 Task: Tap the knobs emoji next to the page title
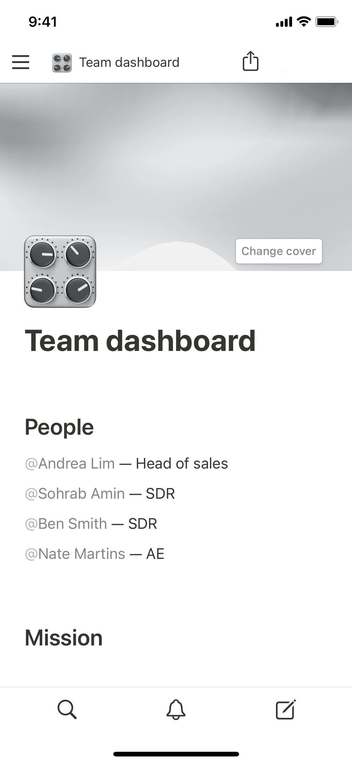tap(61, 62)
